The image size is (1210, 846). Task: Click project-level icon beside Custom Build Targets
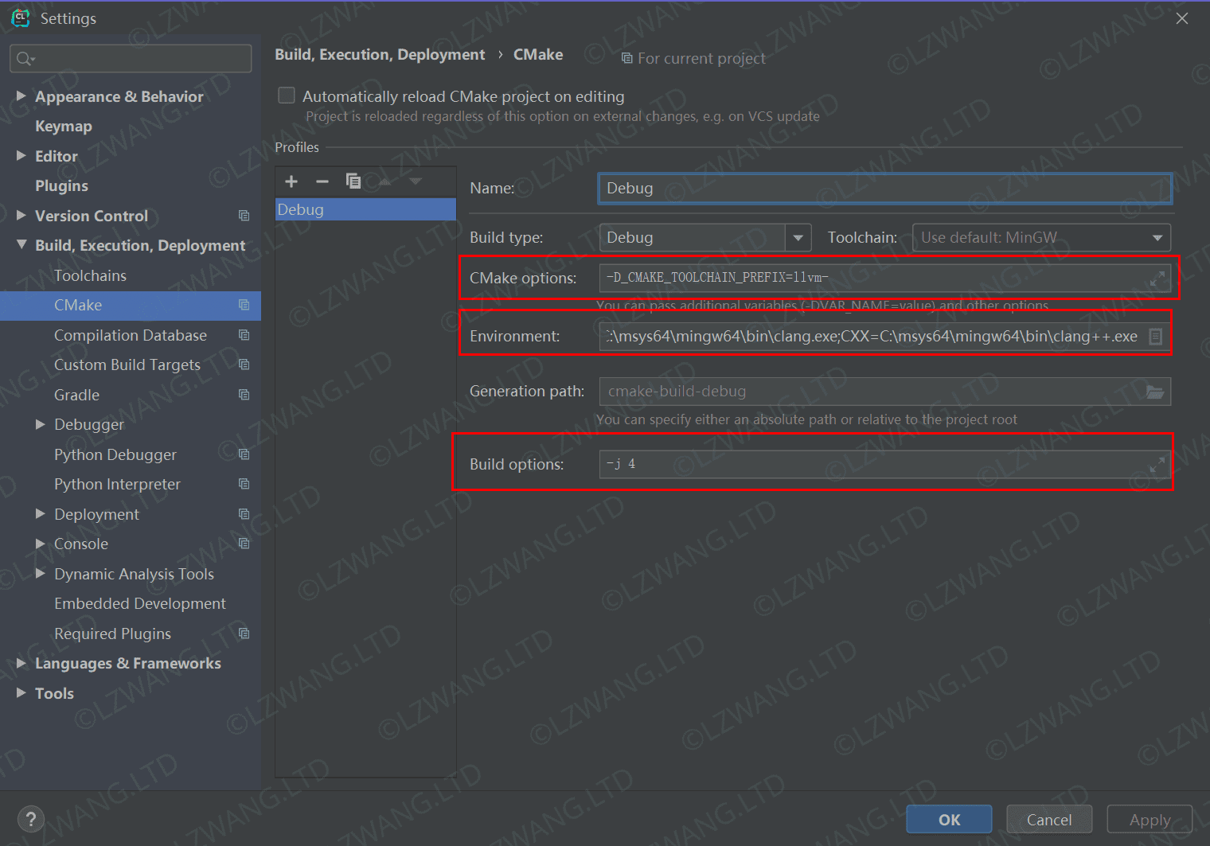(244, 365)
